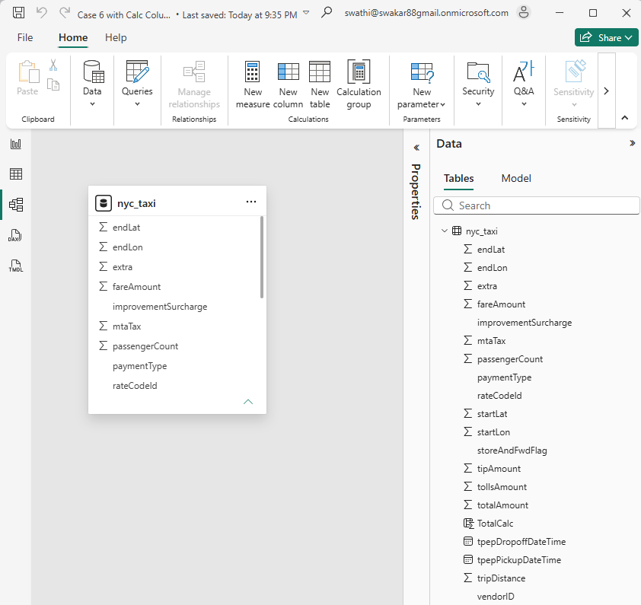Select tpepPickupDateTime in the Data pane
Screen dimensions: 641x605
coord(519,560)
